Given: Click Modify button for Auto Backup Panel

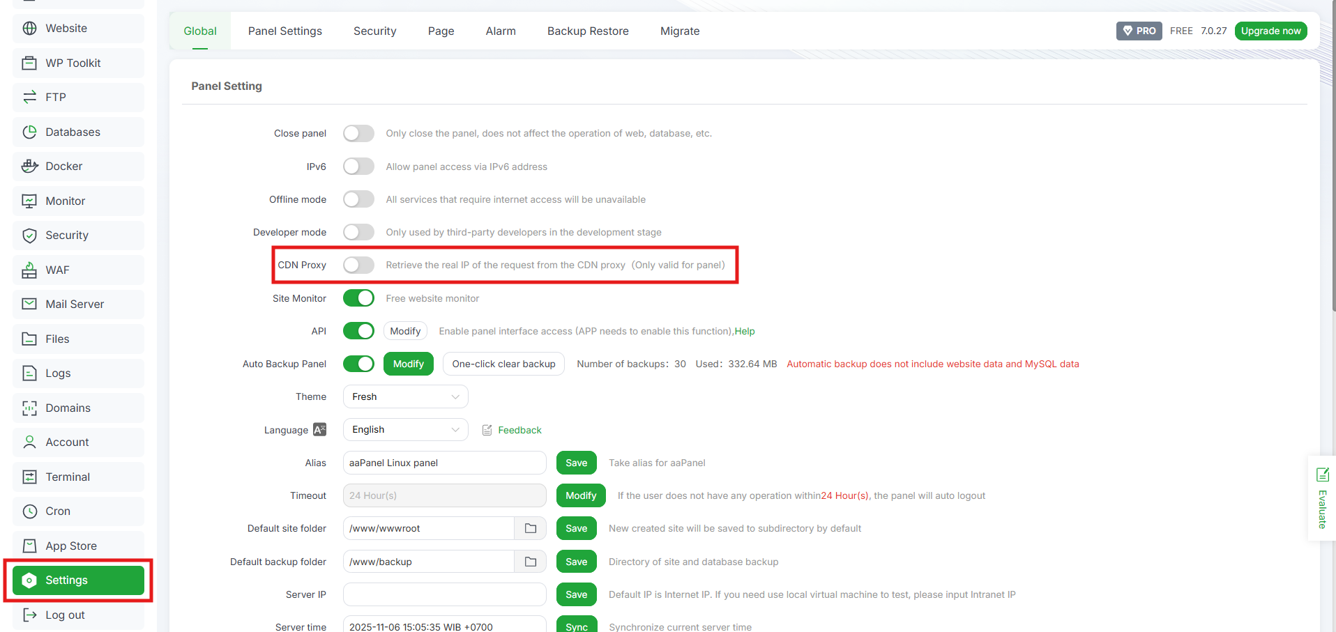Looking at the screenshot, I should pyautogui.click(x=409, y=364).
